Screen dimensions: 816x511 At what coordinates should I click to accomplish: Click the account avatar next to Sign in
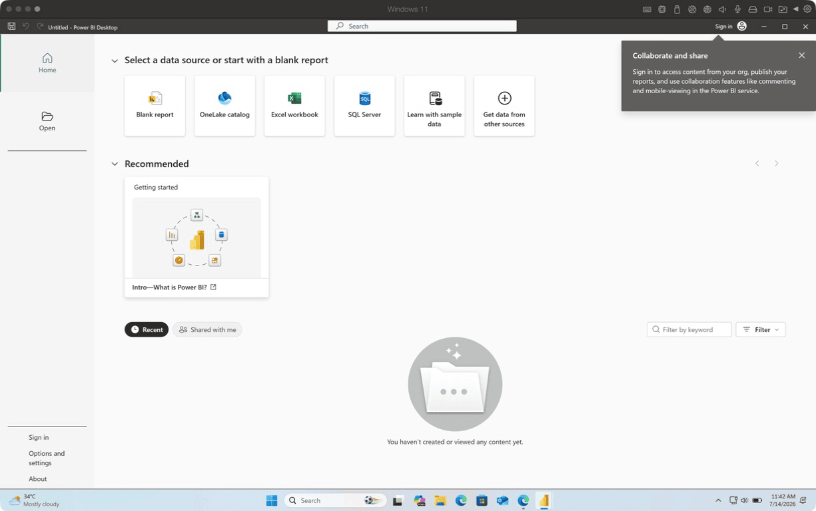click(742, 27)
